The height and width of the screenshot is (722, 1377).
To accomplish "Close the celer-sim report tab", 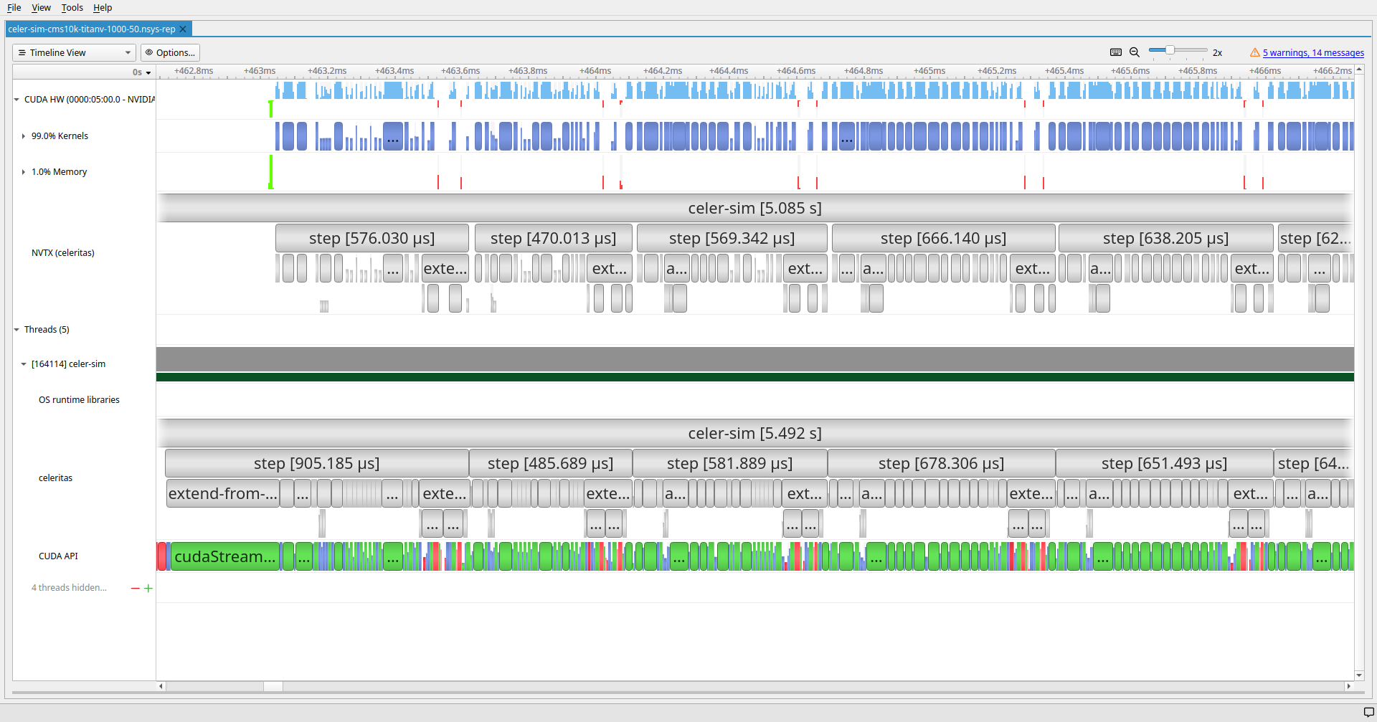I will 183,29.
